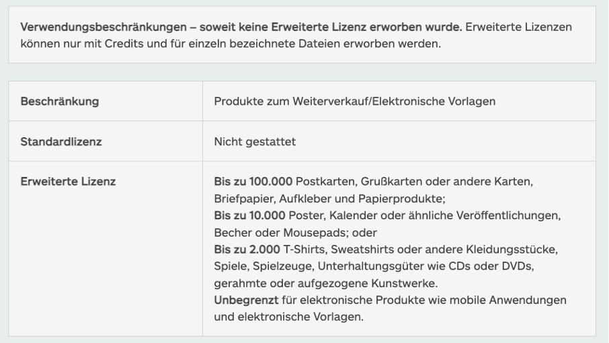Click "Produkte zum Weiterverkauf/Elektronische Vorlagen" cell
This screenshot has height=343, width=609.
tap(354, 102)
